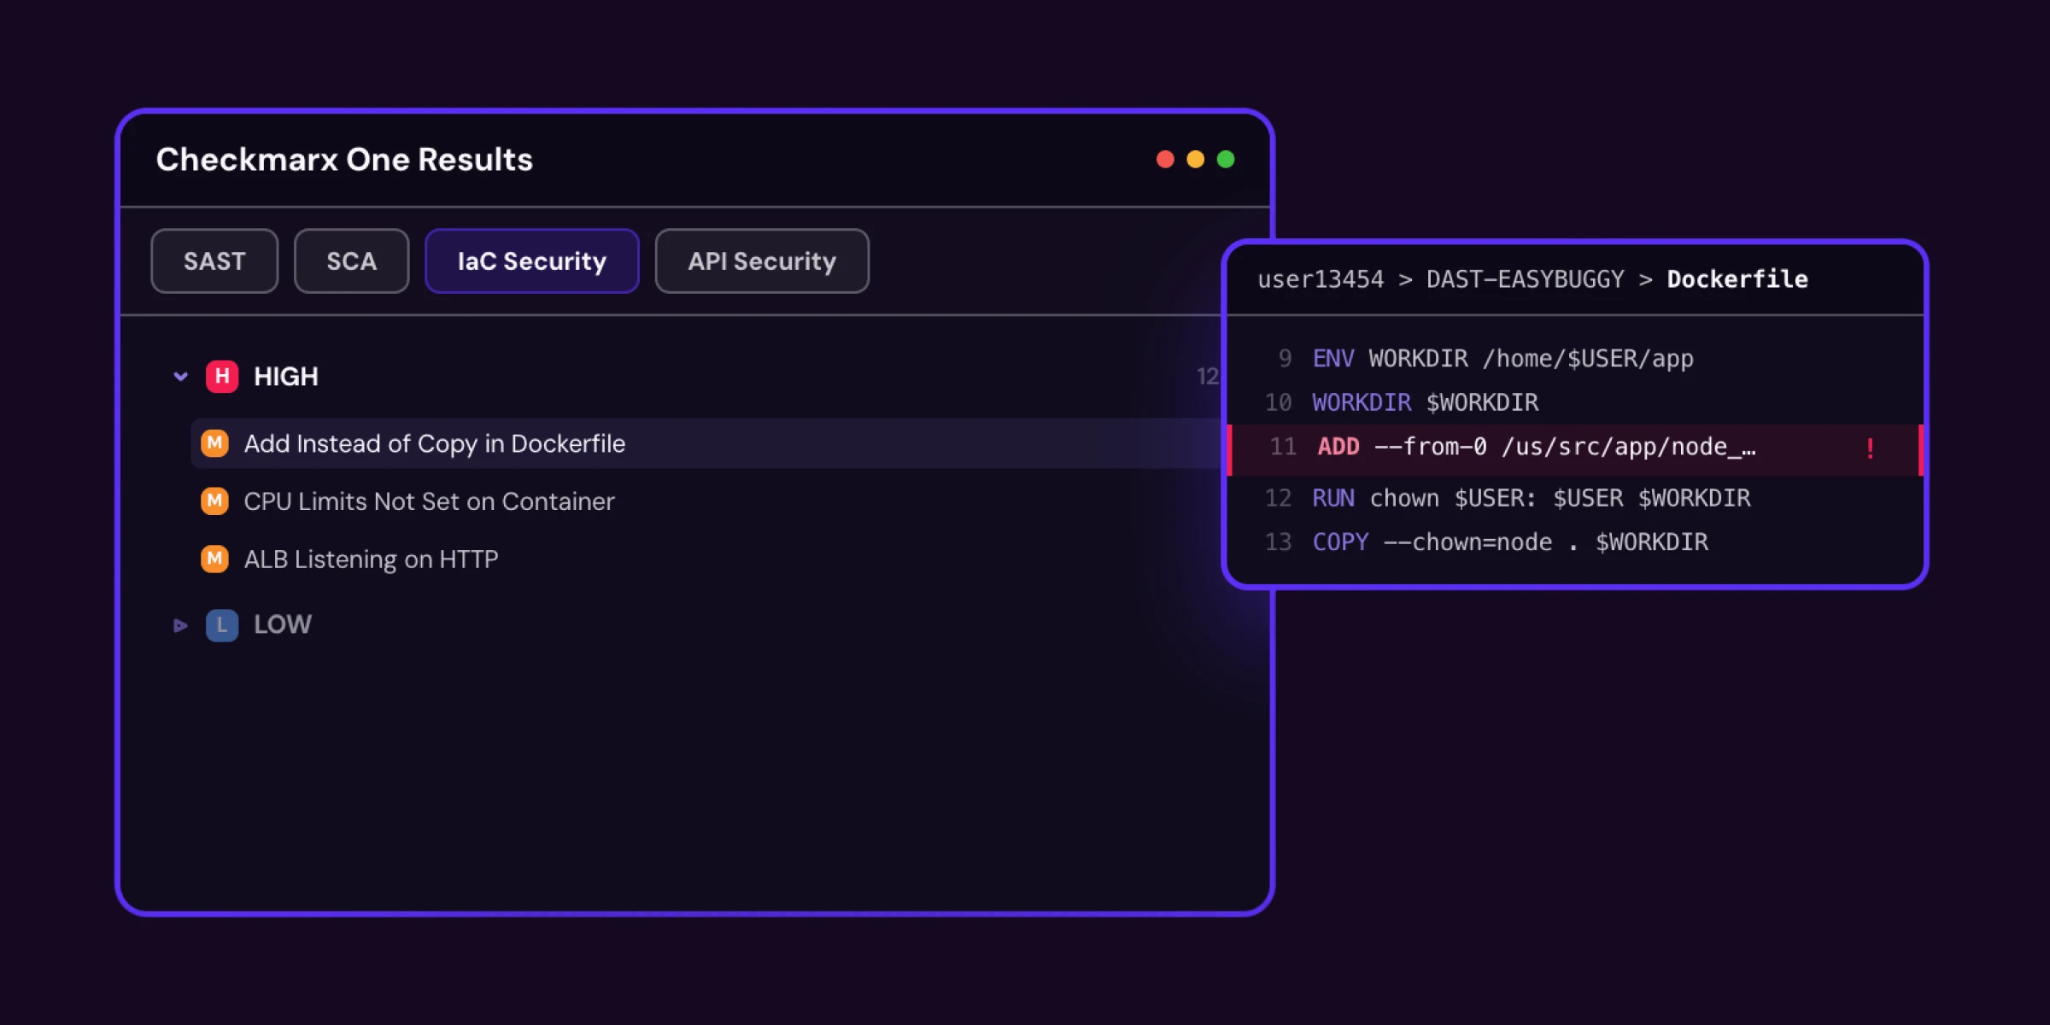Click the red H severity badge

pos(222,376)
